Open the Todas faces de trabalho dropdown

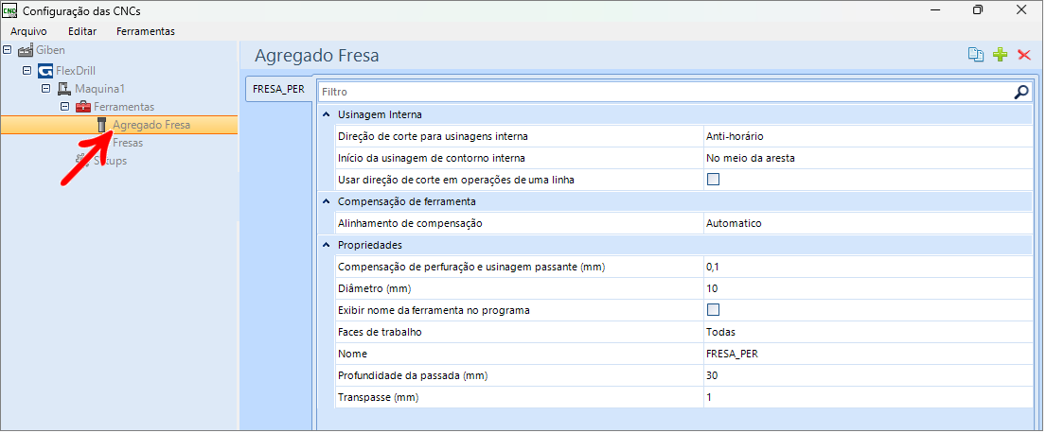868,332
